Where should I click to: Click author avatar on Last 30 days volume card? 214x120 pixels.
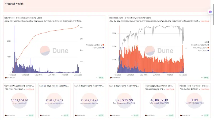pyautogui.click(x=41, y=115)
